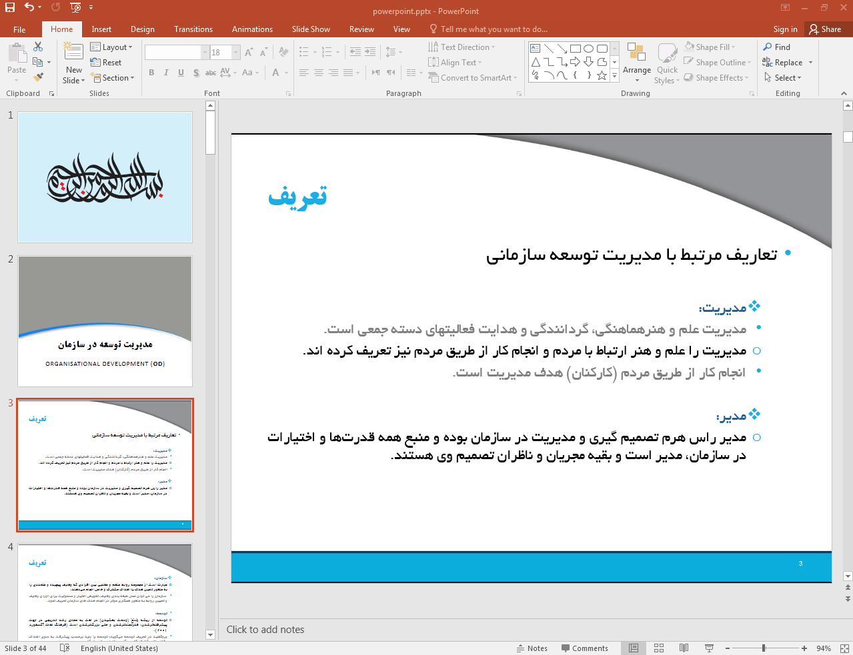Viewport: 853px width, 655px height.
Task: Collapse the ribbon chevron
Action: click(844, 93)
